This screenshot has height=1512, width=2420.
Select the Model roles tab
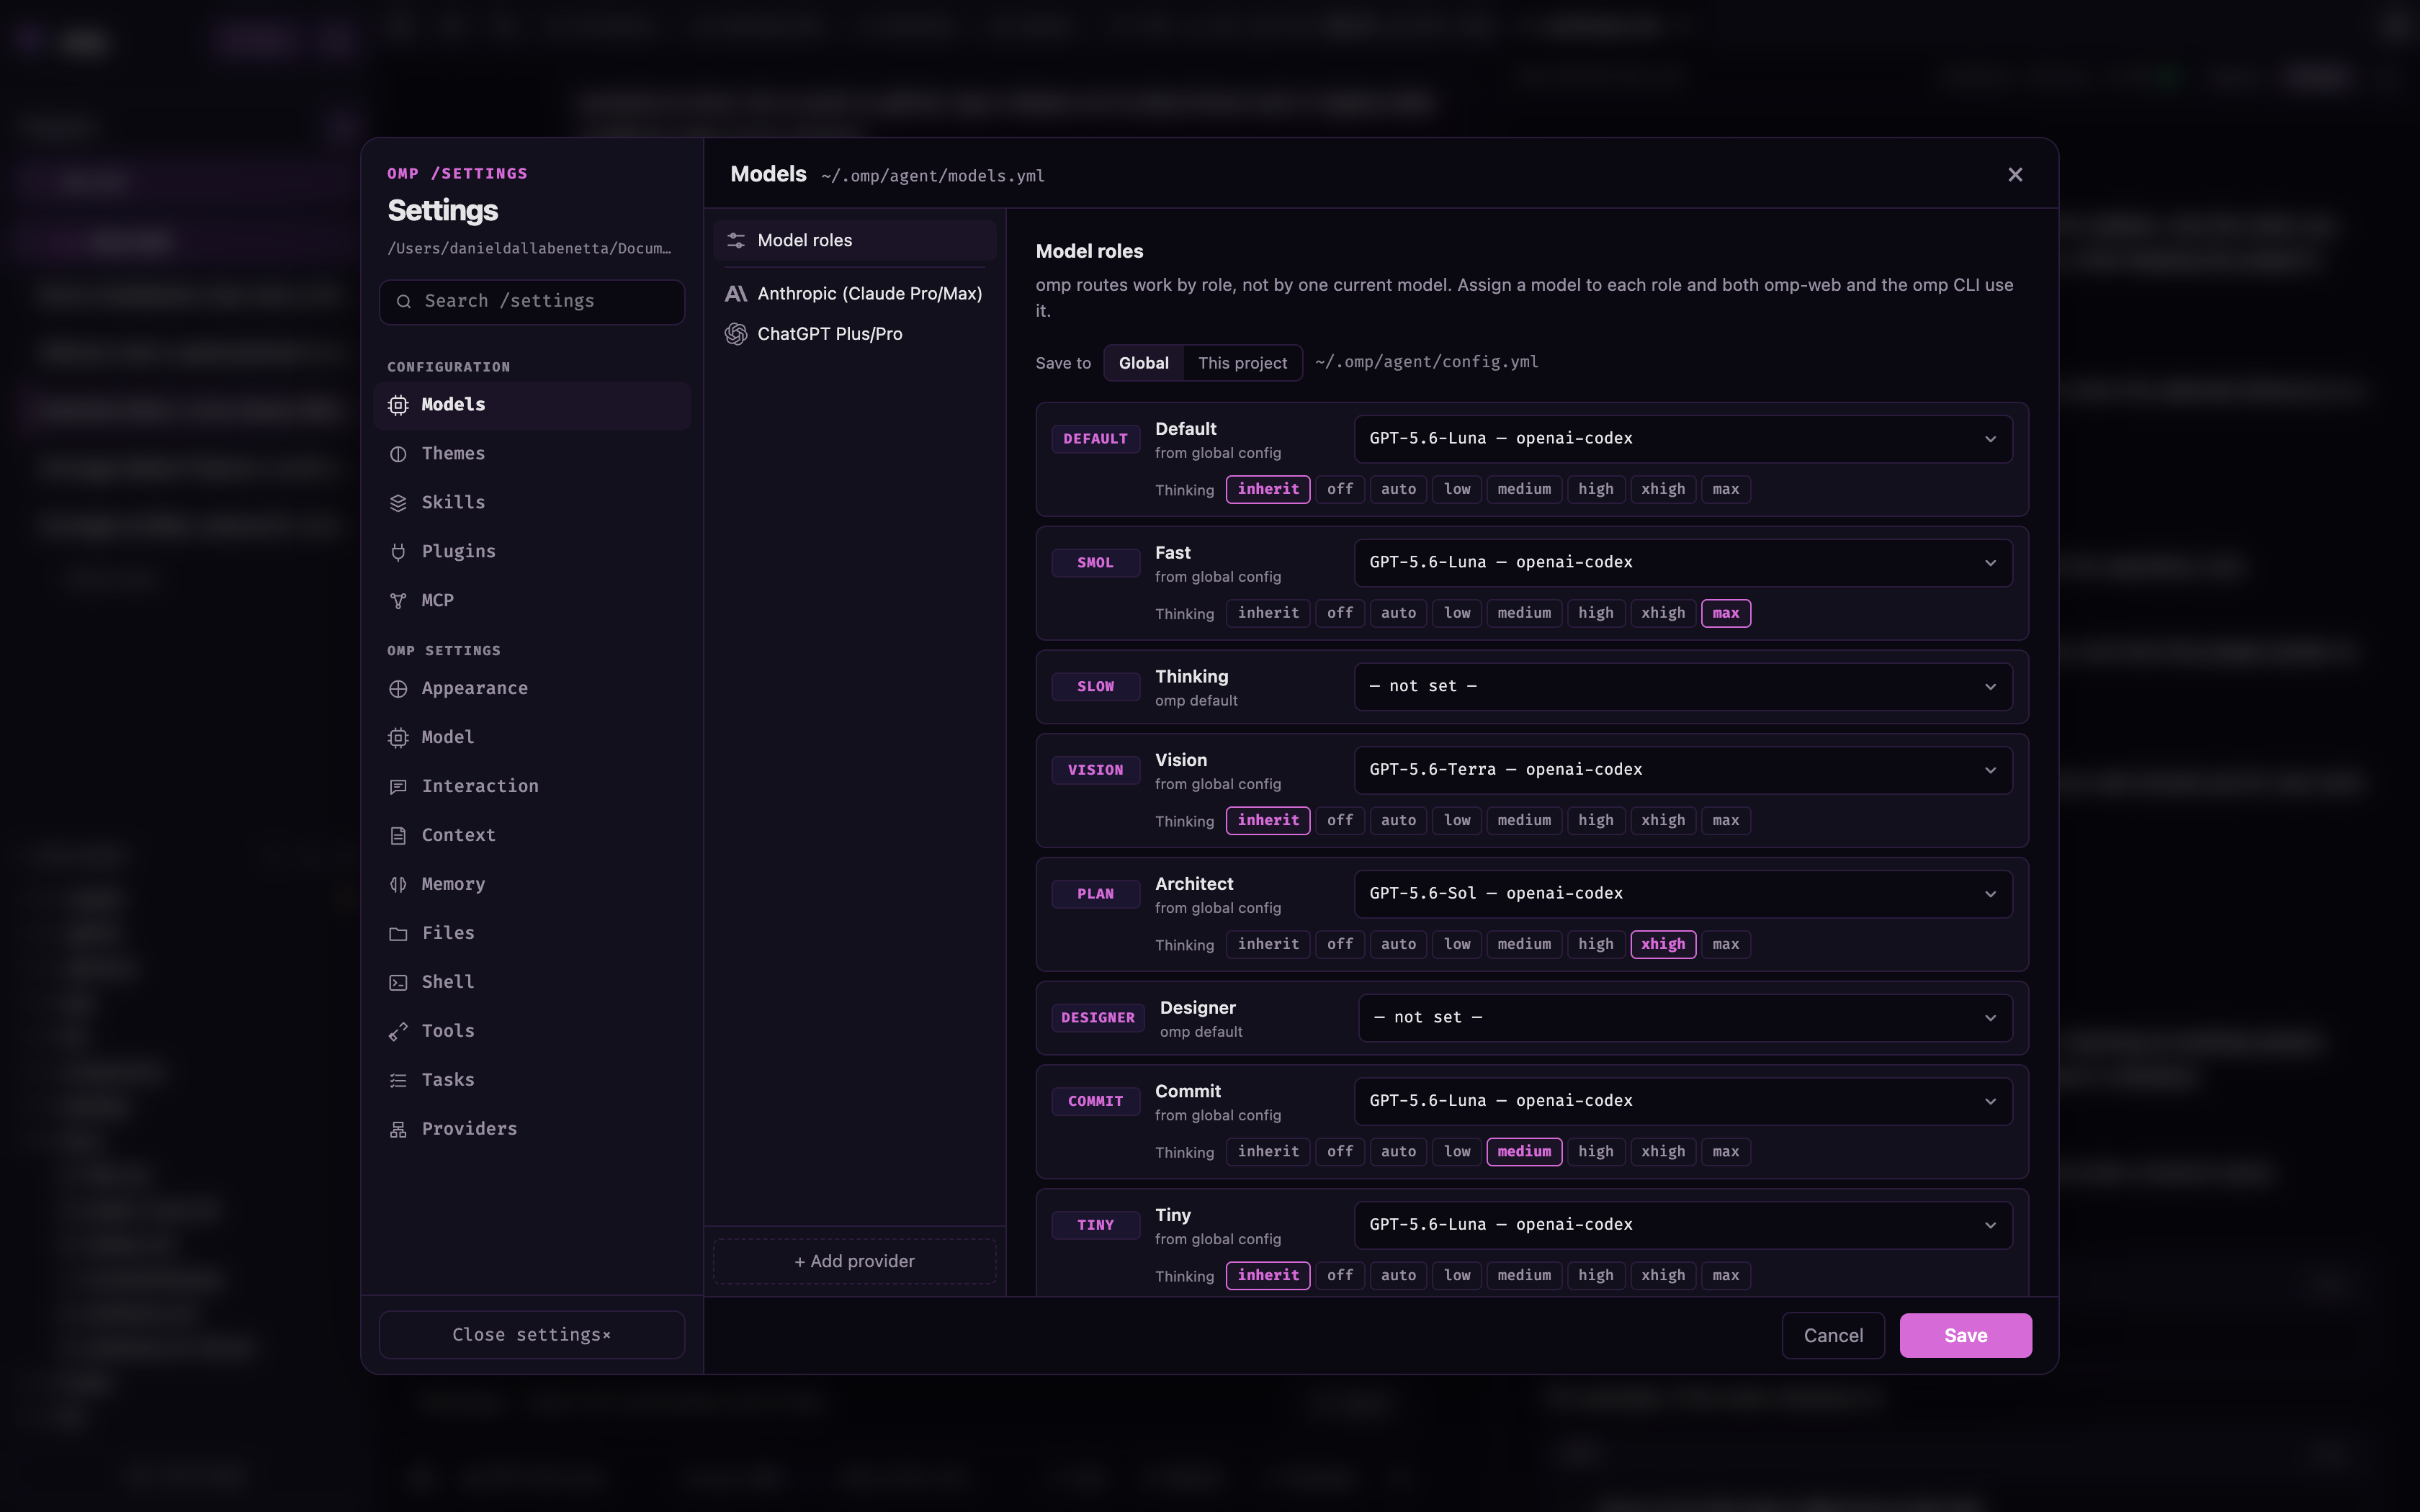855,241
